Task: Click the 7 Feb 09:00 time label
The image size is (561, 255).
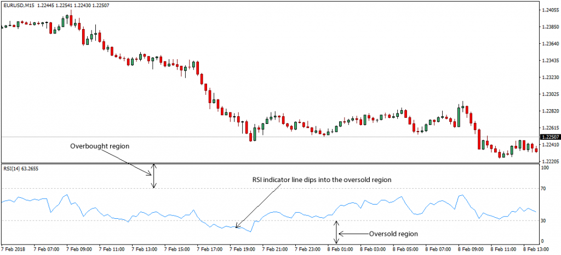Action: (78, 249)
